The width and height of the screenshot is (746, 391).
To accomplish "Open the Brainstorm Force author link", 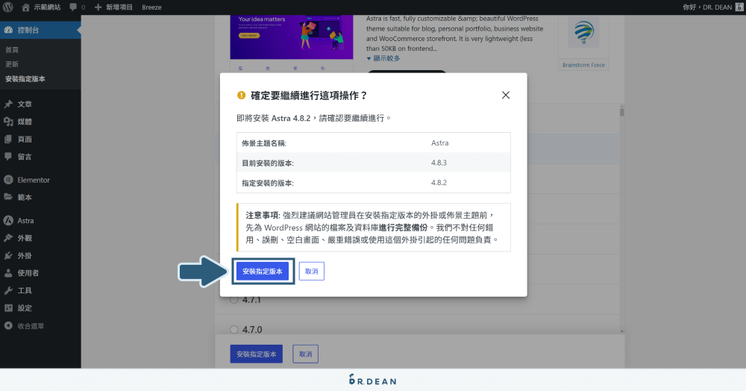I will [x=584, y=65].
